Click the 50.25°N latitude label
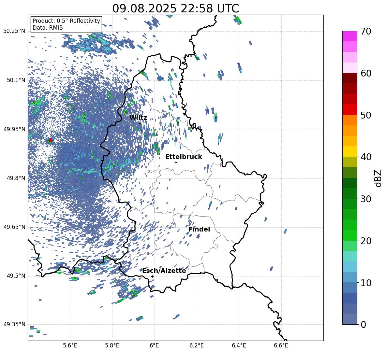The image size is (386, 352). pos(14,31)
